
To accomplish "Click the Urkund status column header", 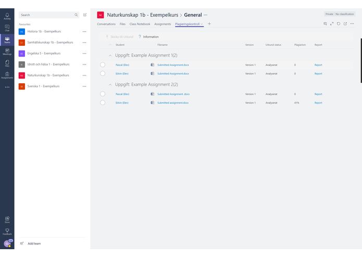I will [x=273, y=45].
